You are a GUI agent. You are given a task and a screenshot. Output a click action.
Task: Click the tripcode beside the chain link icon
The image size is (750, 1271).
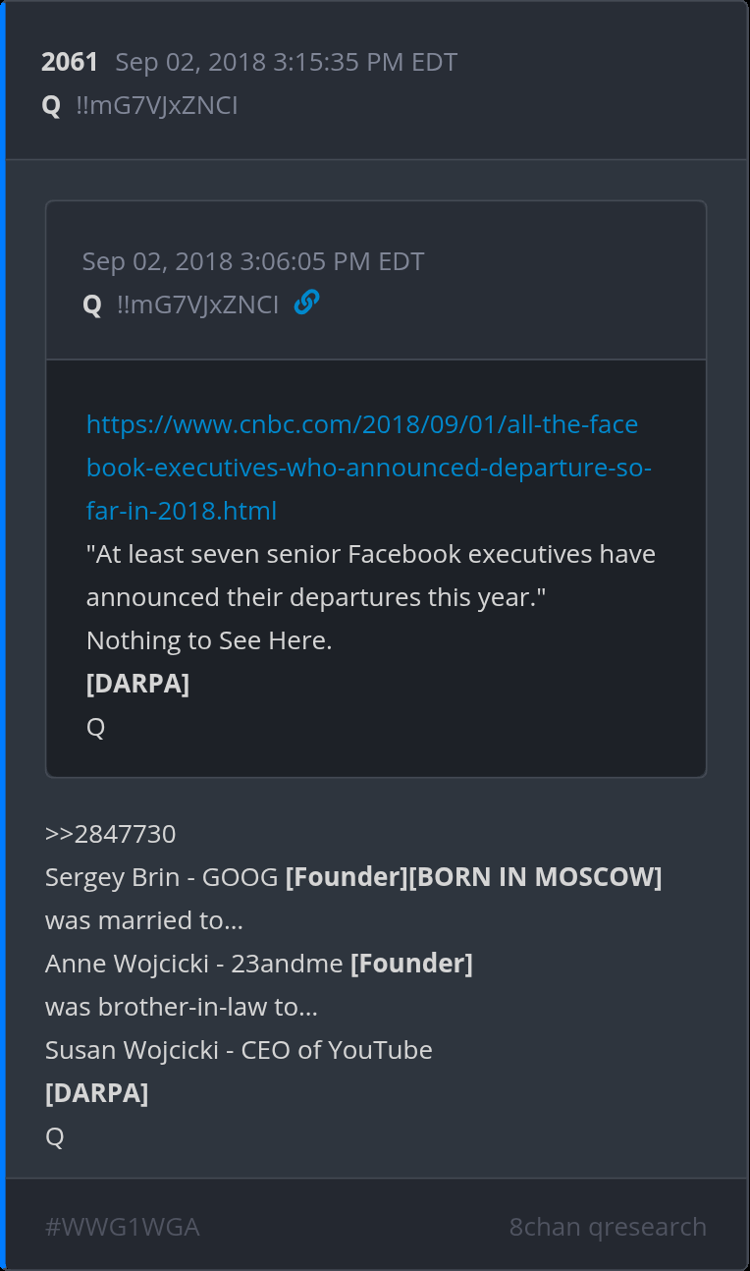(197, 304)
